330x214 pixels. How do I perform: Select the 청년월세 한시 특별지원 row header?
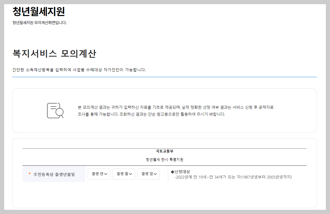point(164,159)
